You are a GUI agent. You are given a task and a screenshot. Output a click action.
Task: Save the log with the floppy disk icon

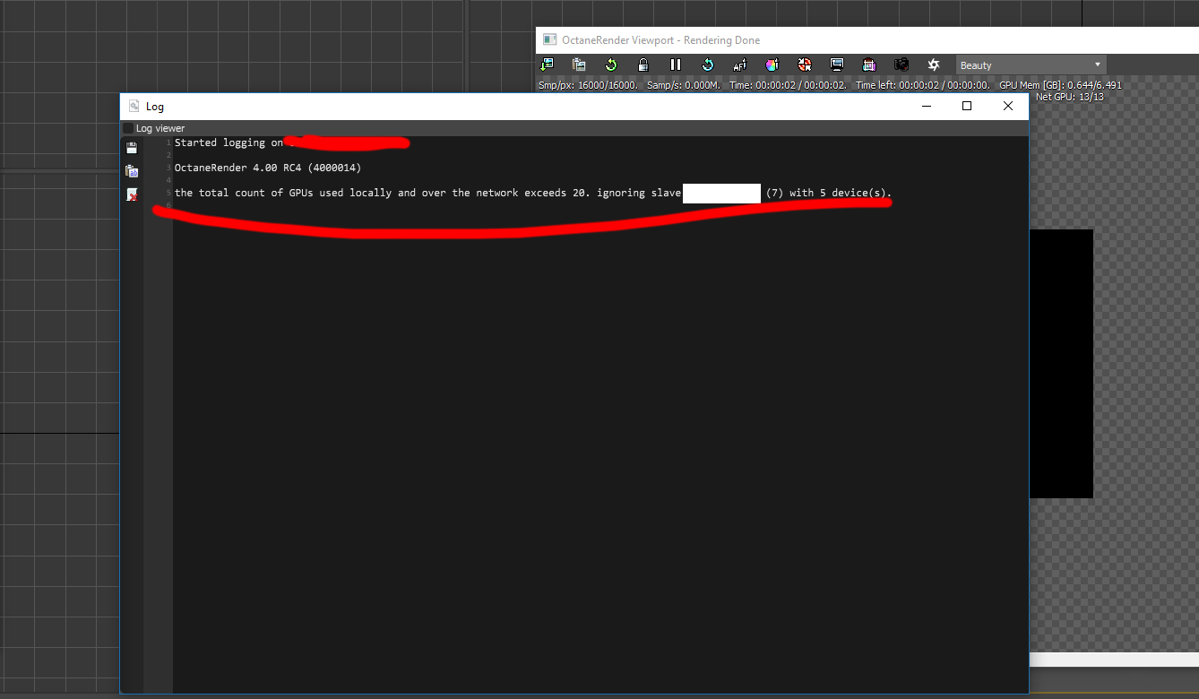(132, 148)
